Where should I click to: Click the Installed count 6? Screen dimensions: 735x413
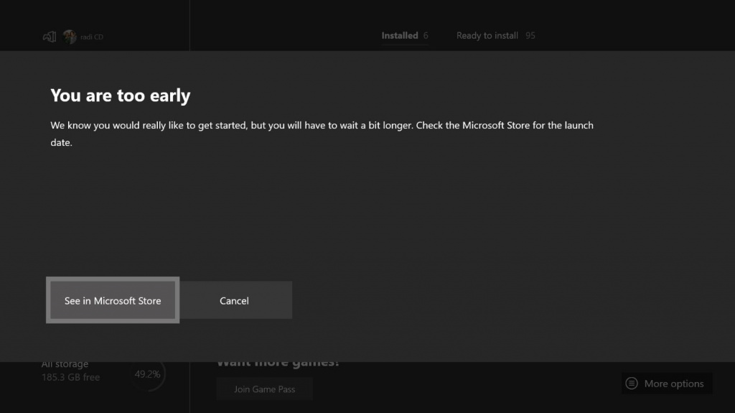426,36
